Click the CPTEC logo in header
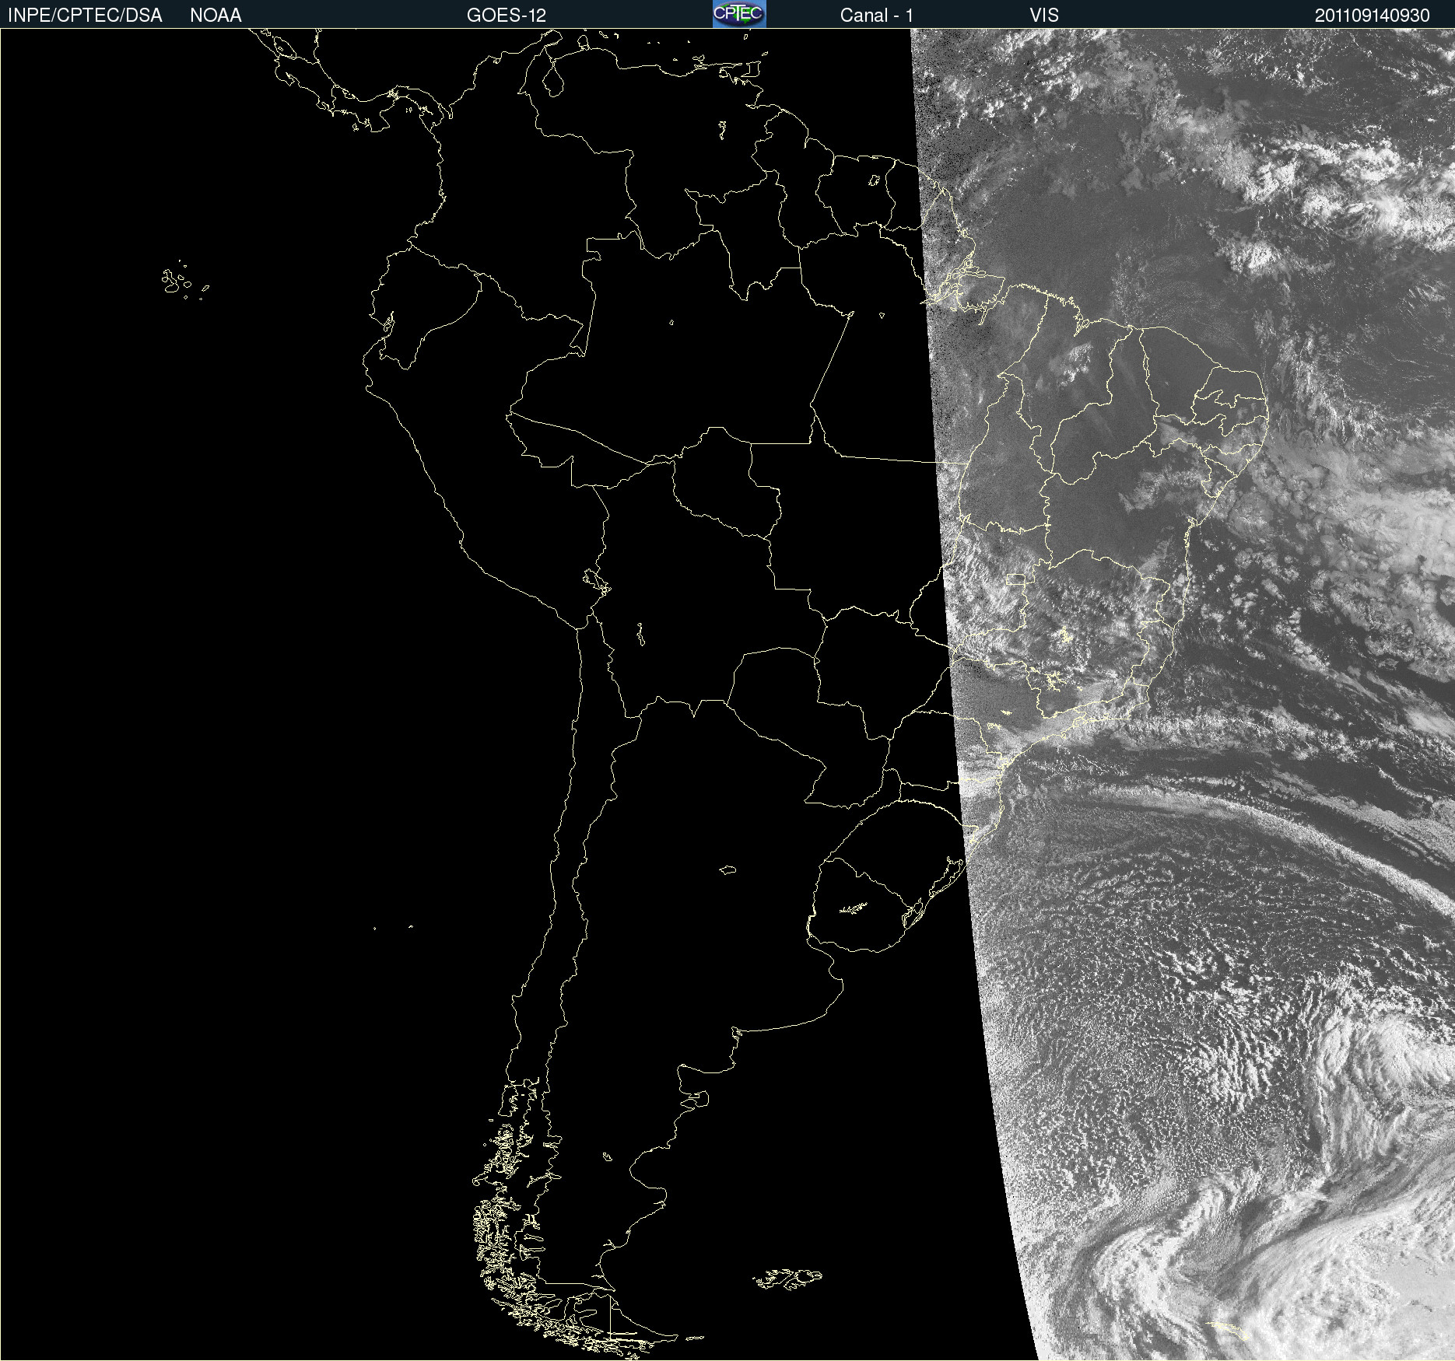The image size is (1455, 1361). [739, 14]
